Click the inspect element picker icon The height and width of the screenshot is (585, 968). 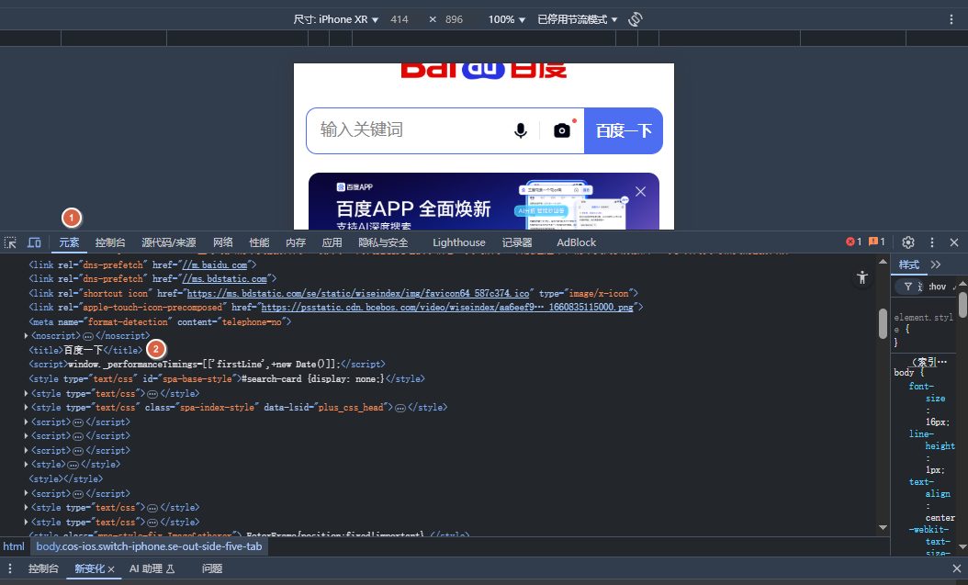[10, 242]
